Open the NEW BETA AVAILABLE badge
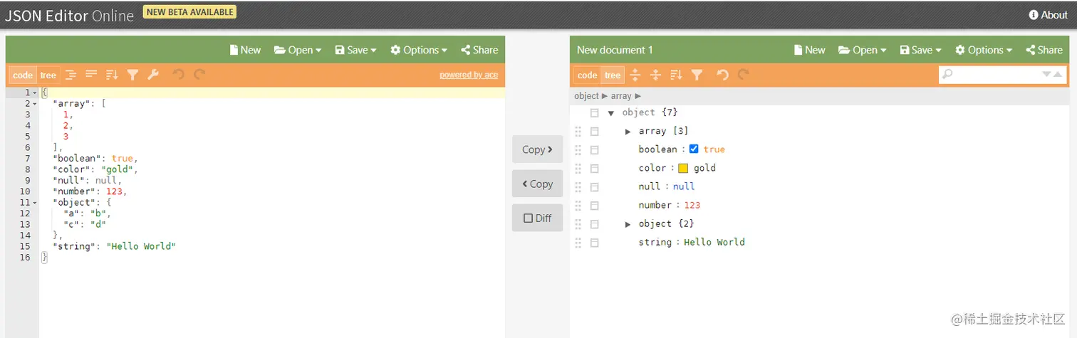 point(189,11)
